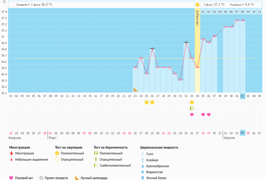Click the pink heart icon under day 33
The image size is (265, 180).
[x=192, y=115]
